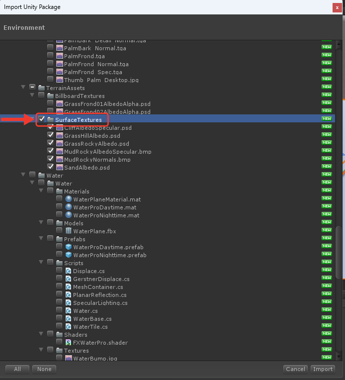Click the WaterProNighttime.prefab cube icon

69,255
